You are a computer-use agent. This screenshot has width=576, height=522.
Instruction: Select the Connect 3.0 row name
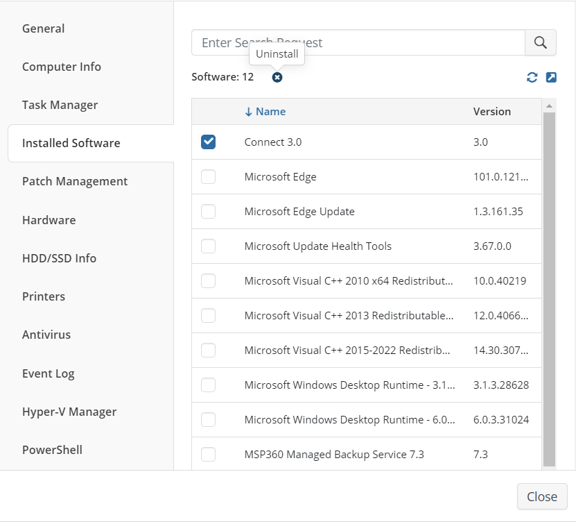pos(273,142)
